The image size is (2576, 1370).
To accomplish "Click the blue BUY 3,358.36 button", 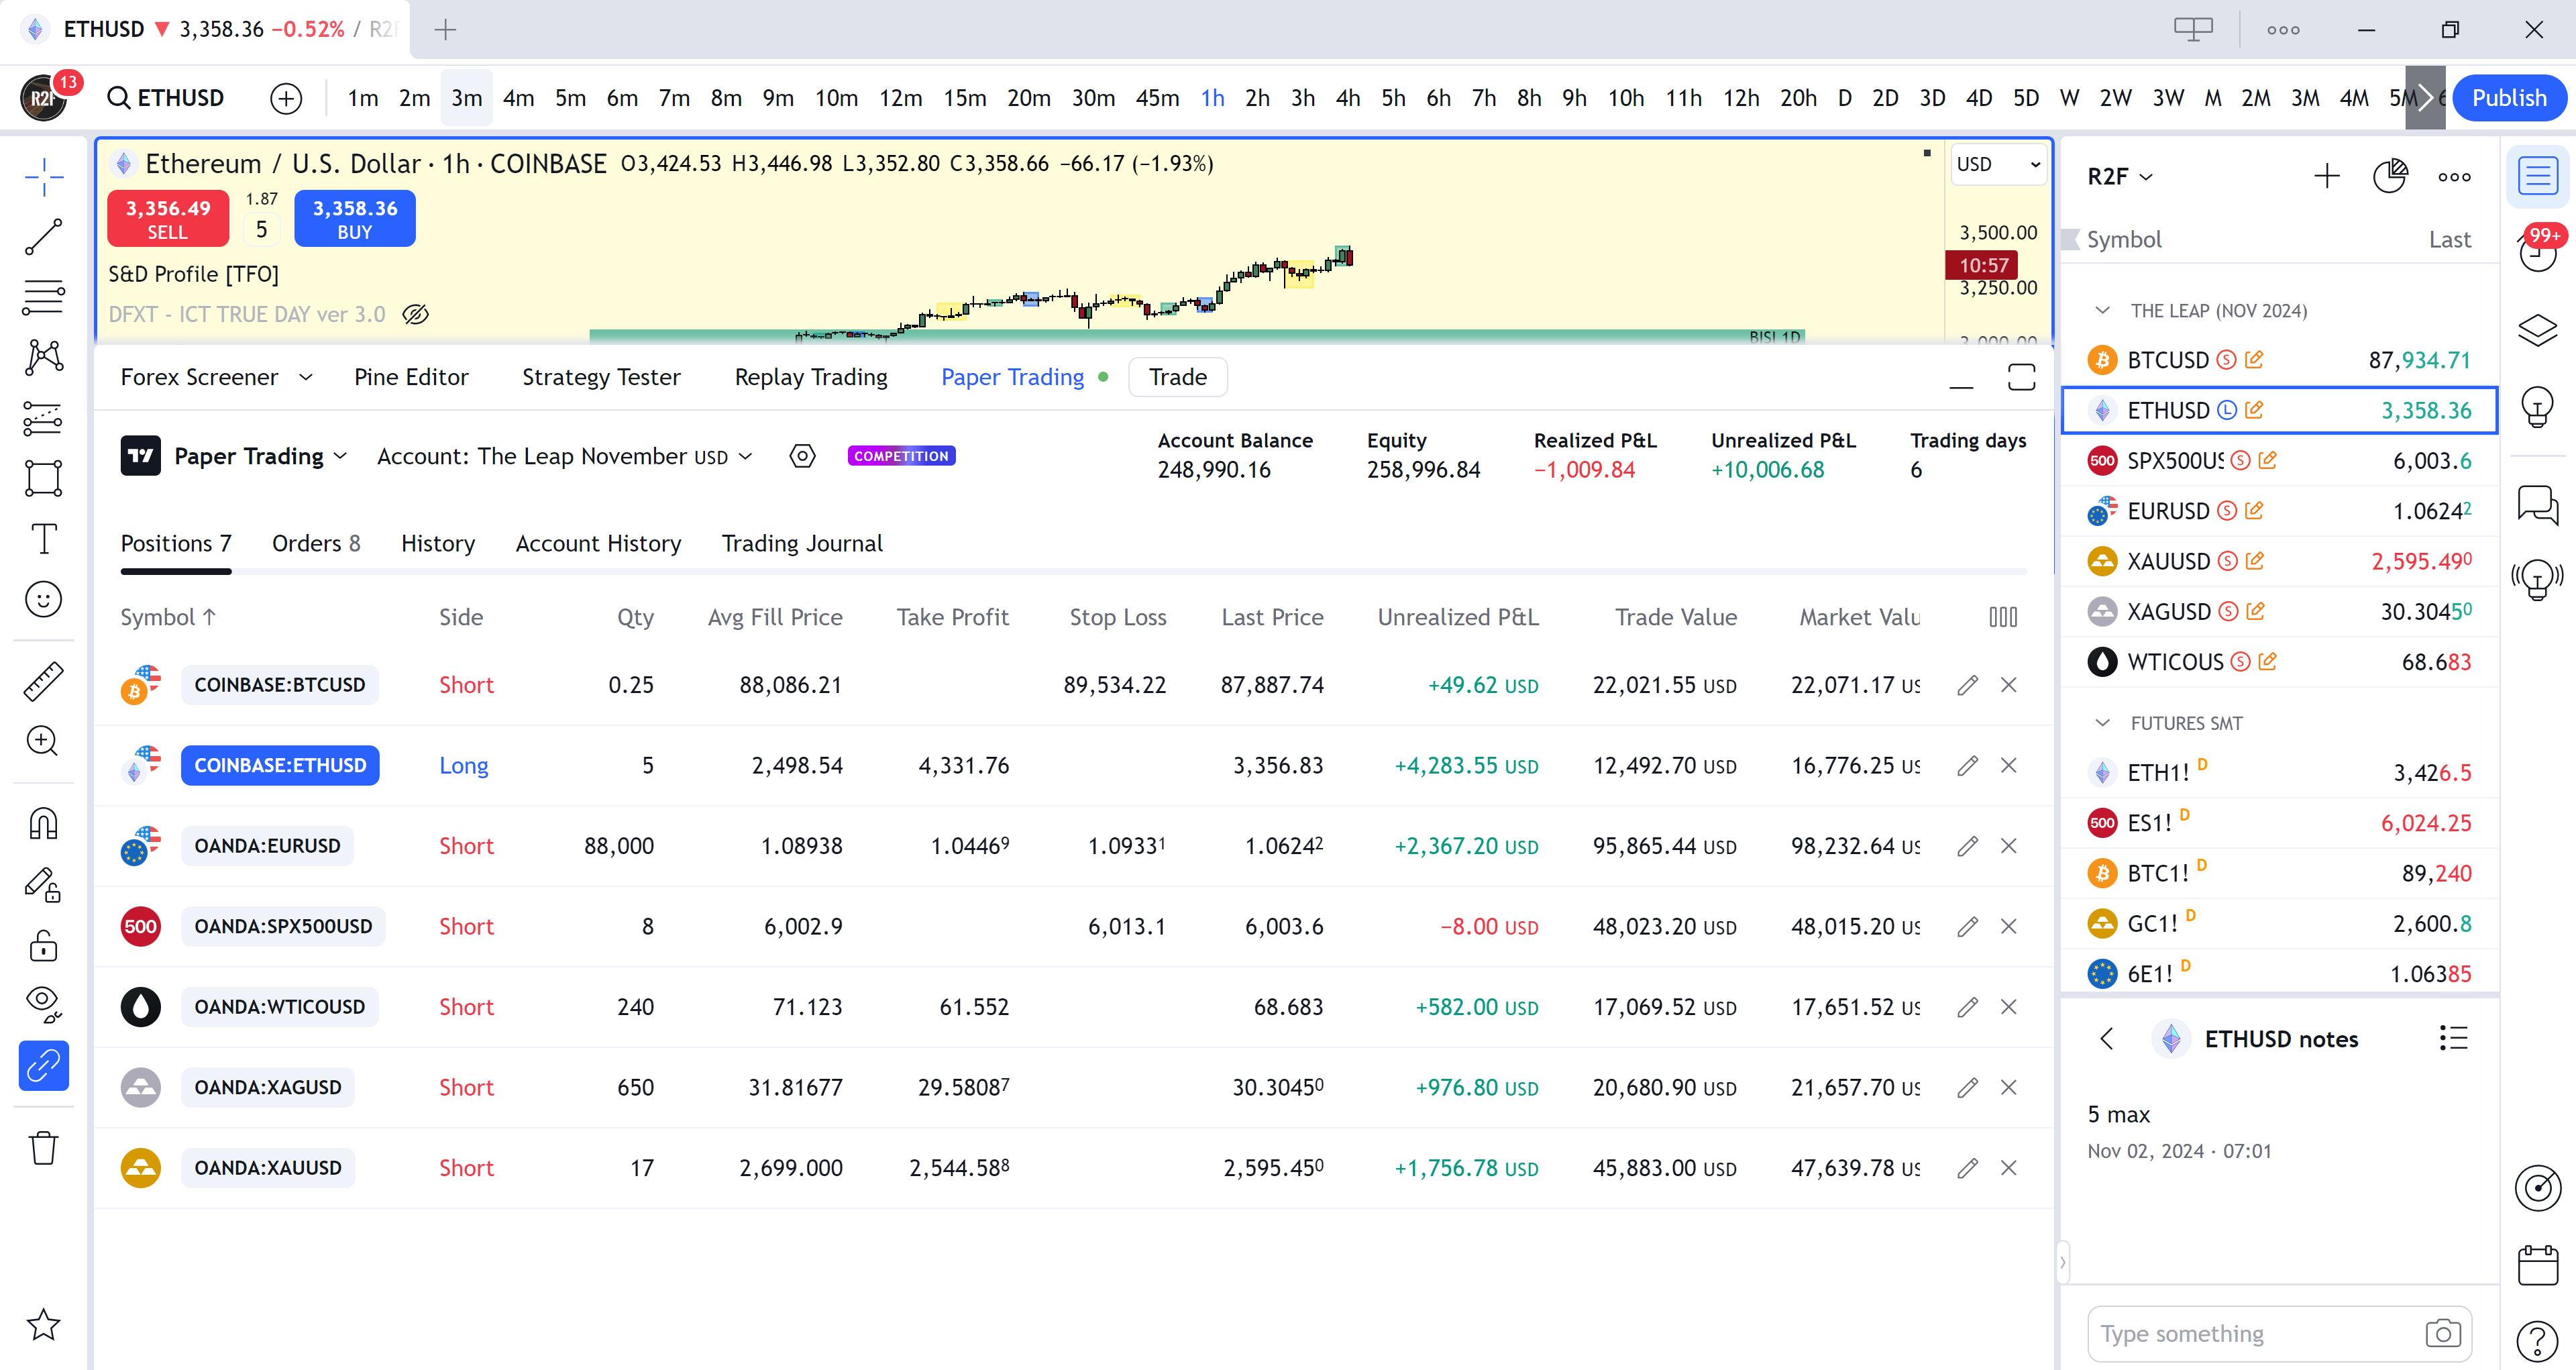I will point(355,219).
